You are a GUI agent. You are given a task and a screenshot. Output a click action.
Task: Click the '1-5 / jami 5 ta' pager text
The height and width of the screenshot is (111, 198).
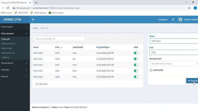pyautogui.click(x=41, y=84)
